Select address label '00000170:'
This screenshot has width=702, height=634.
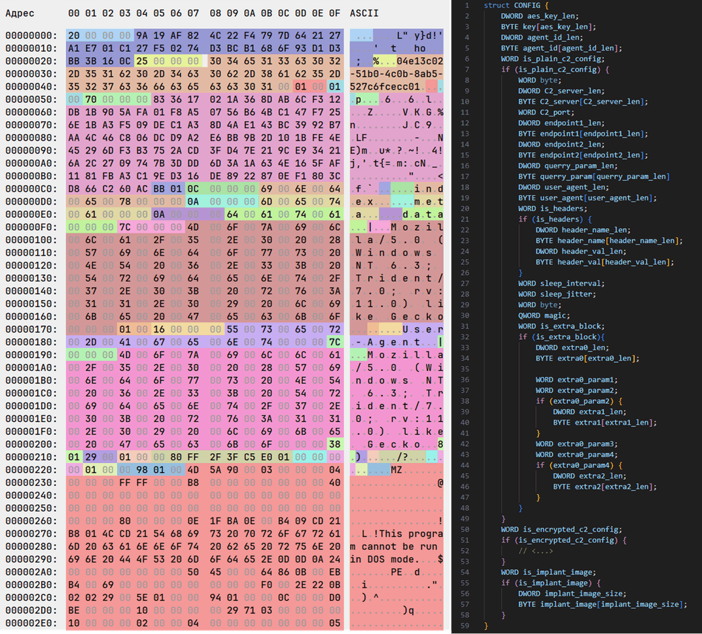point(32,329)
